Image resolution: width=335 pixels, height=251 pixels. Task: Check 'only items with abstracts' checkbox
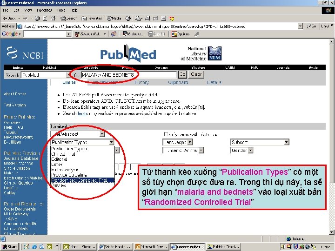166,134
